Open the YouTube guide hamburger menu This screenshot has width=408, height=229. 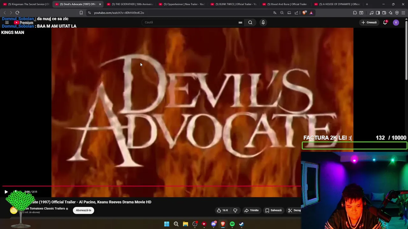coord(7,23)
